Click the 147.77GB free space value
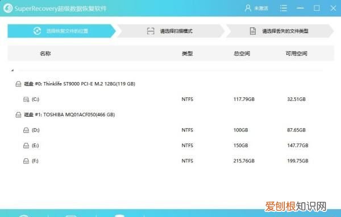 (297, 145)
